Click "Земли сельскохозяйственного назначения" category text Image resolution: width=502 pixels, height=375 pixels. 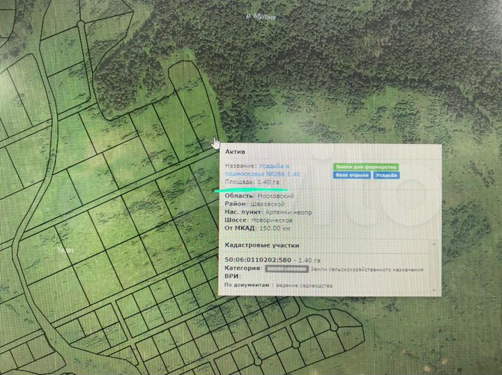coord(367,269)
